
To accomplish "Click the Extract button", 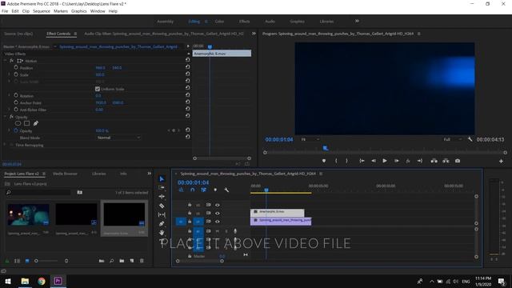I will [446, 161].
